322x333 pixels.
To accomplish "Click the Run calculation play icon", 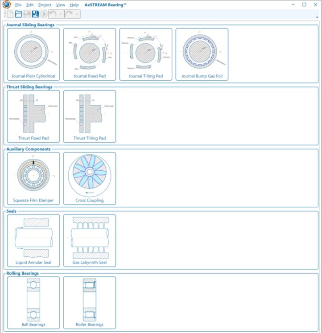I will [44, 14].
